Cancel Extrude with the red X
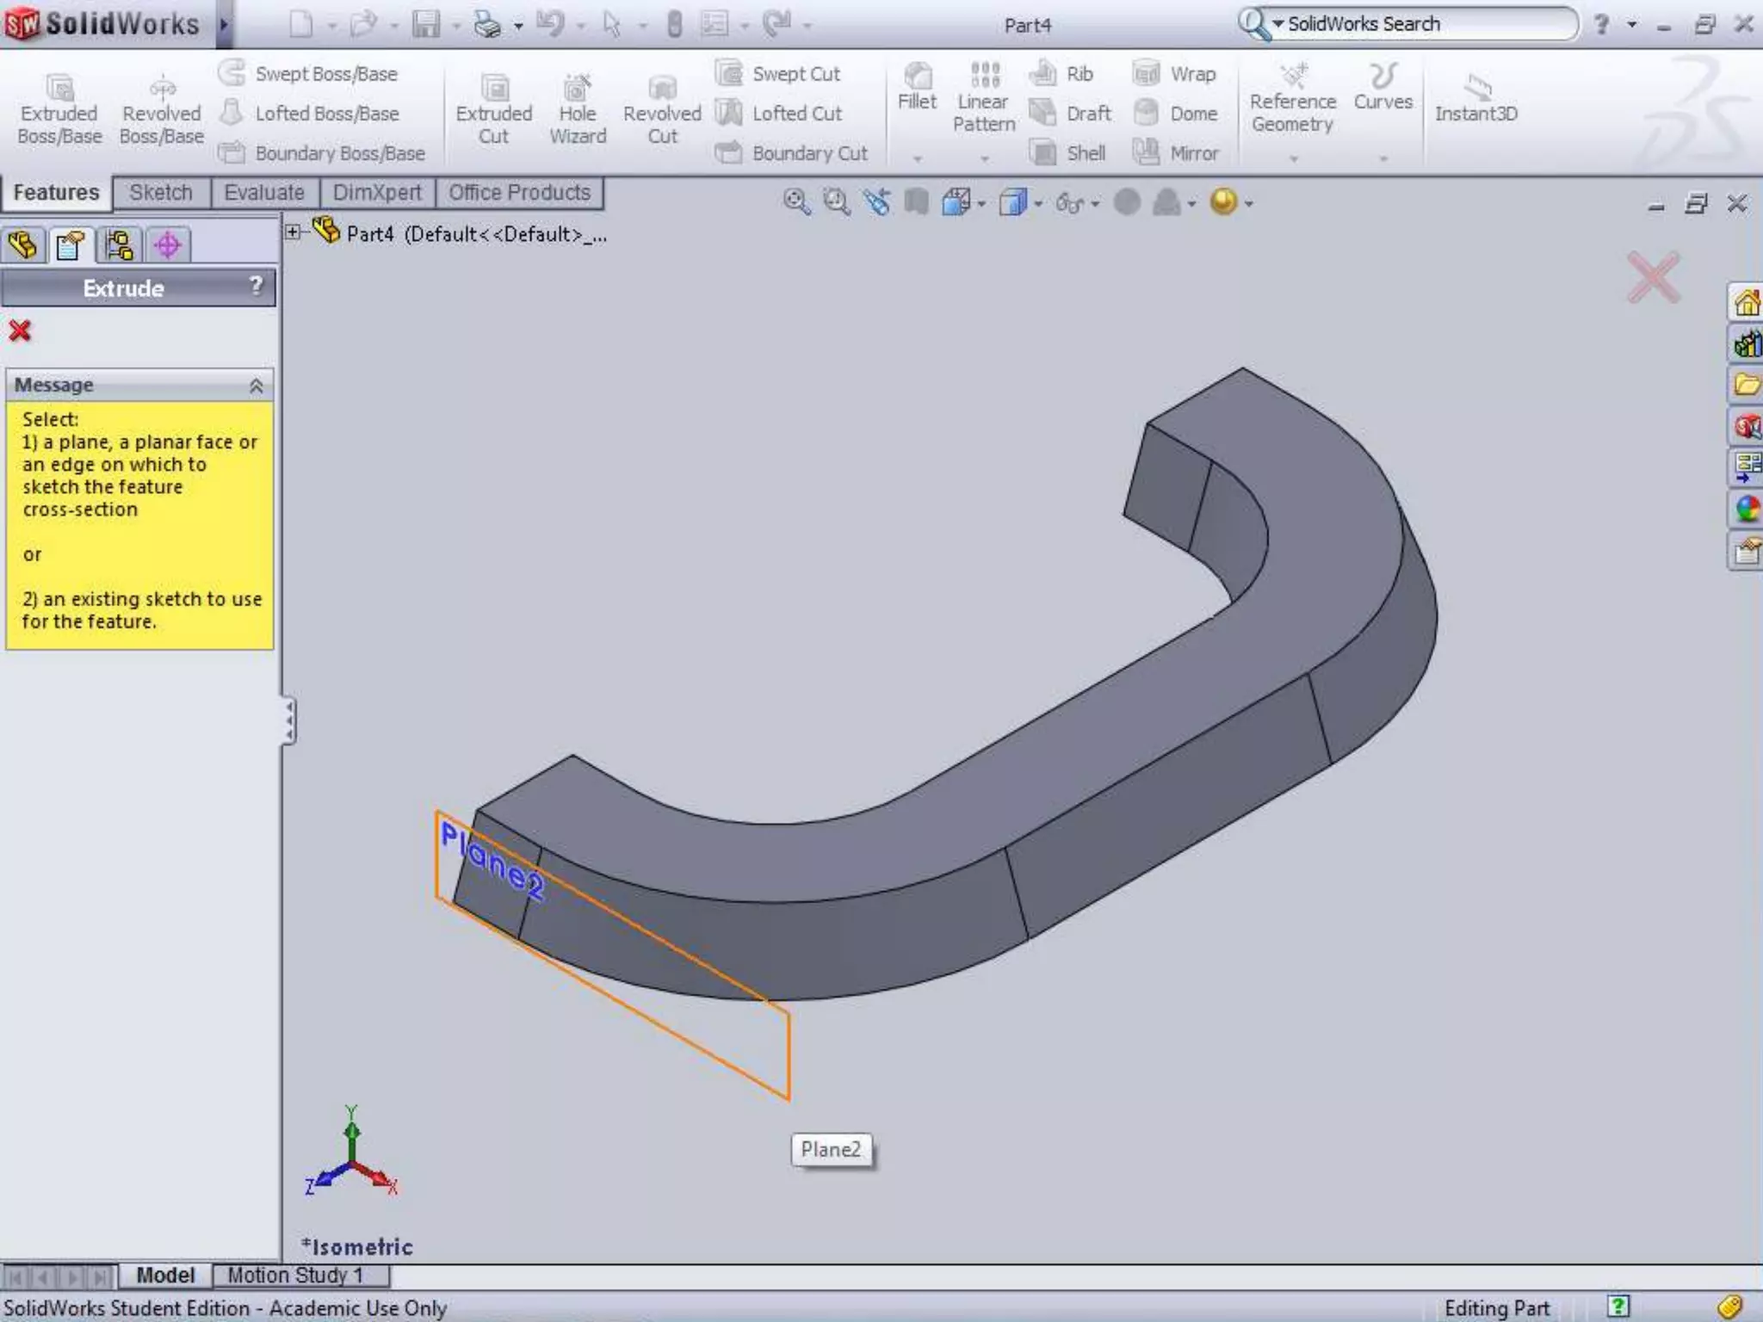The width and height of the screenshot is (1763, 1322). tap(20, 330)
